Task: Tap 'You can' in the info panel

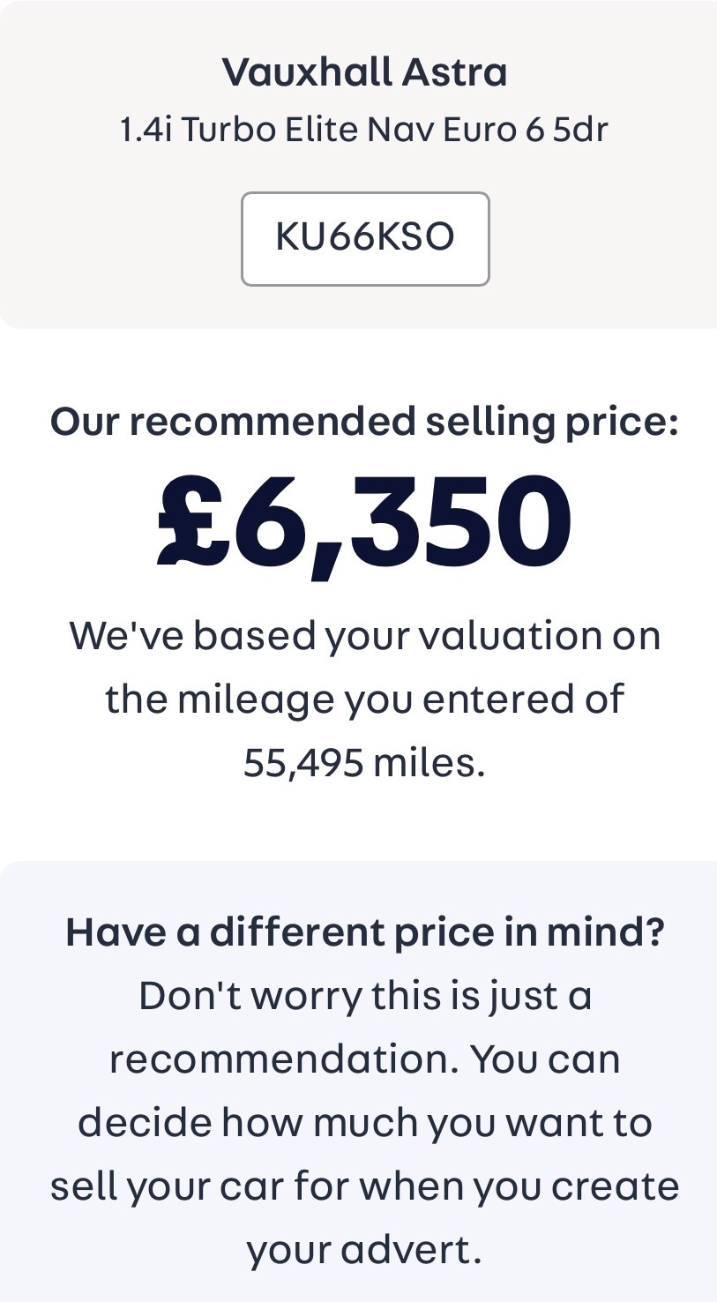Action: click(x=545, y=1059)
